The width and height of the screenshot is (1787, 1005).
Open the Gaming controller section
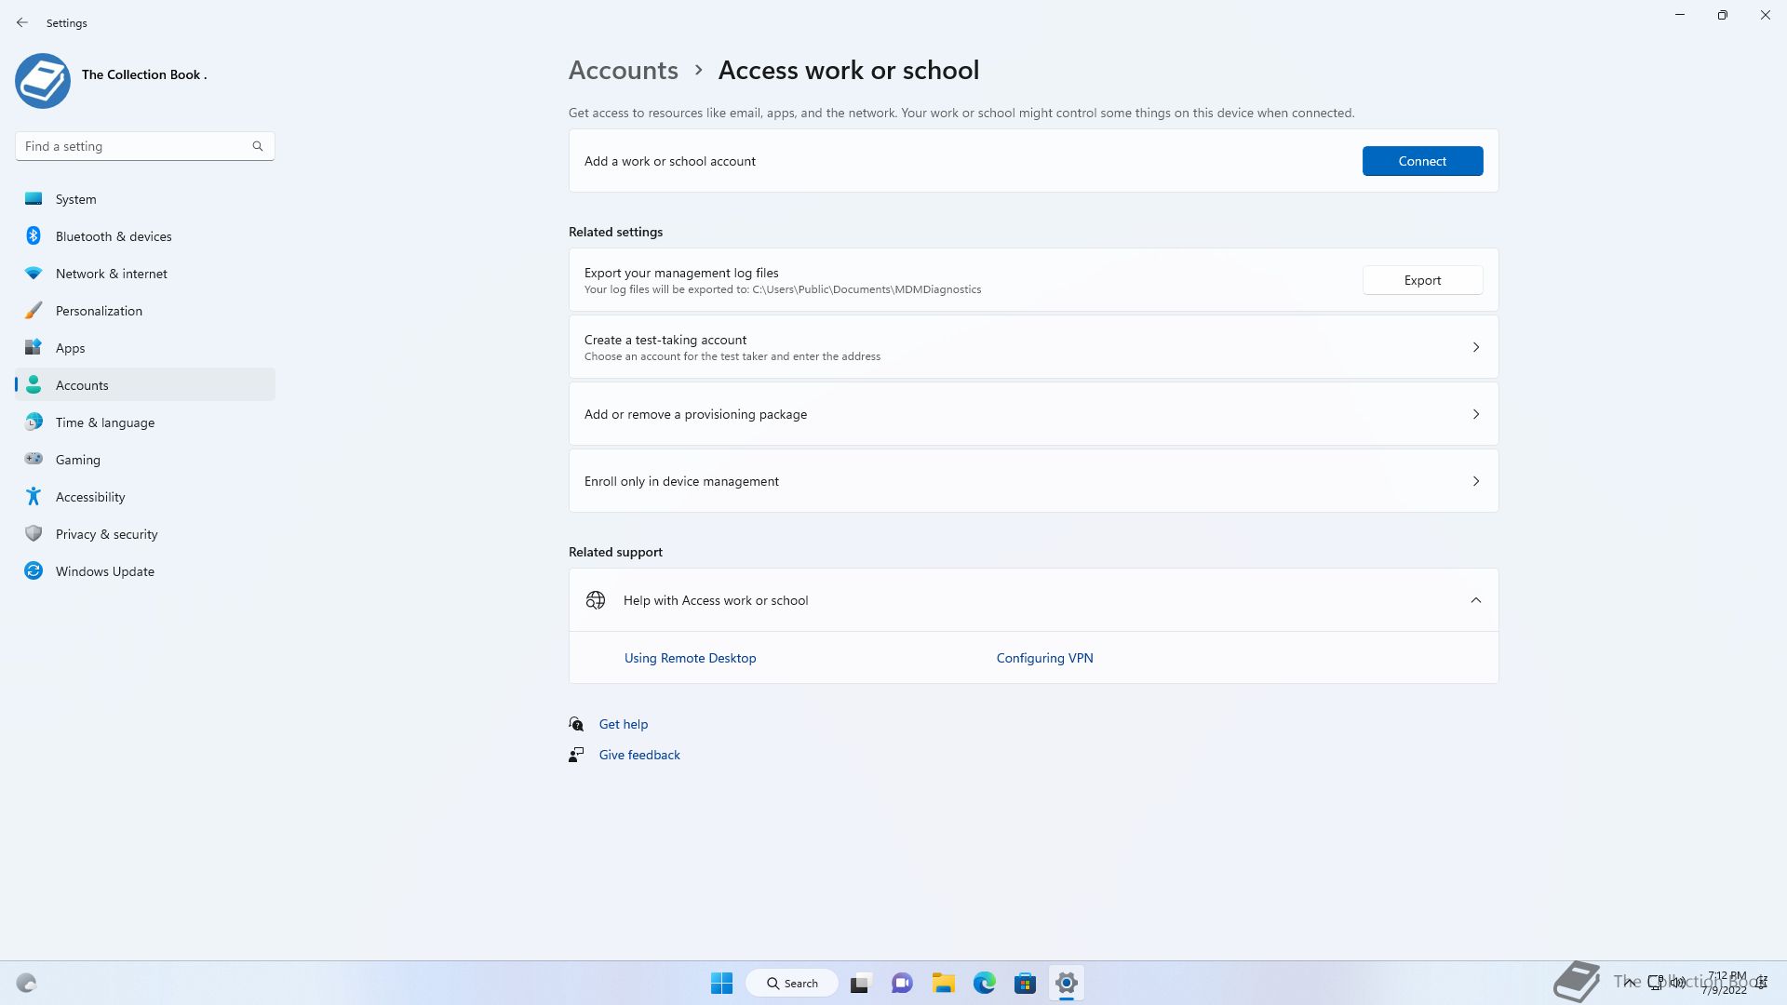pyautogui.click(x=77, y=460)
